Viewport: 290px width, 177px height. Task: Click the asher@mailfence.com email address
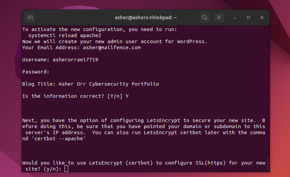point(112,48)
